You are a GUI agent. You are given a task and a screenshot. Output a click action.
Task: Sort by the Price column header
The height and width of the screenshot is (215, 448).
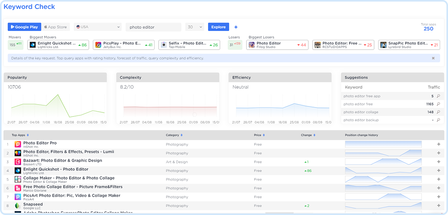click(259, 135)
